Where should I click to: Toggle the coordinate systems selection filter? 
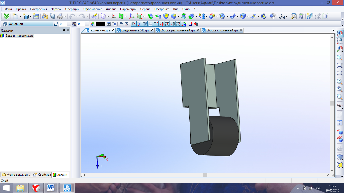[139, 24]
